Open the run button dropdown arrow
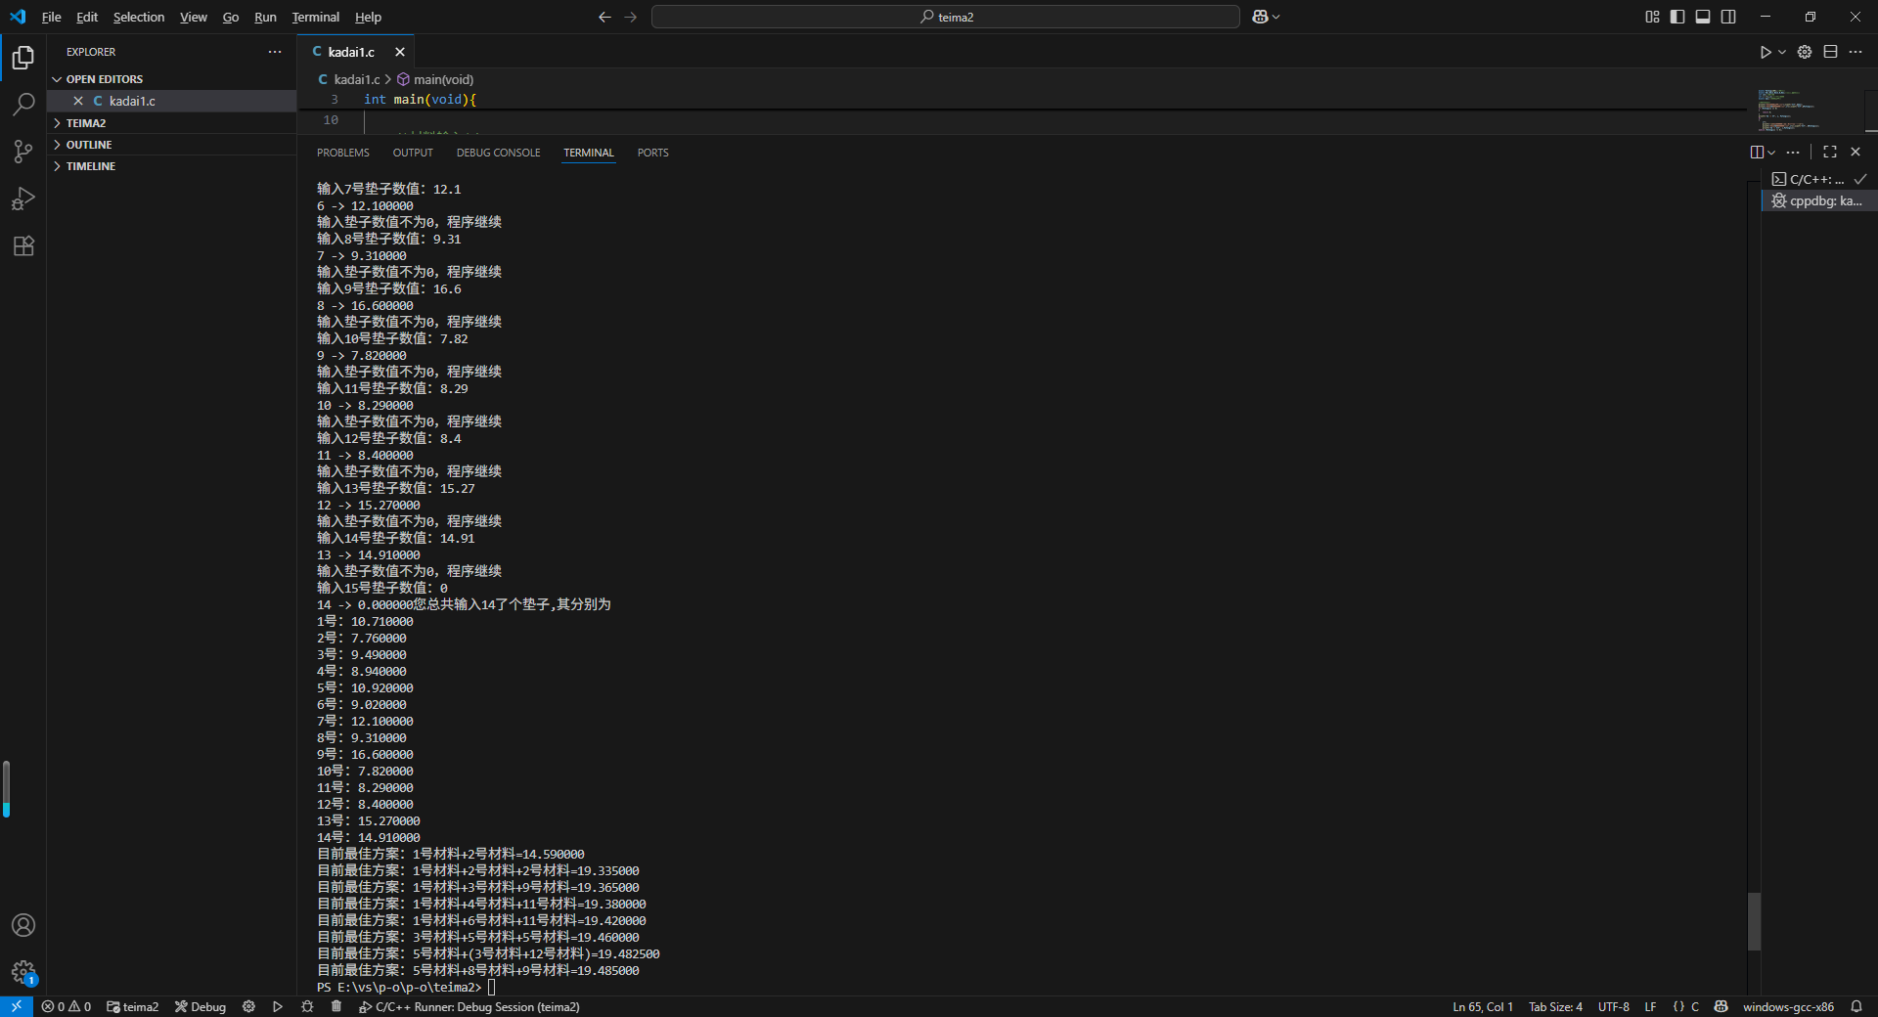This screenshot has width=1878, height=1017. [x=1782, y=52]
